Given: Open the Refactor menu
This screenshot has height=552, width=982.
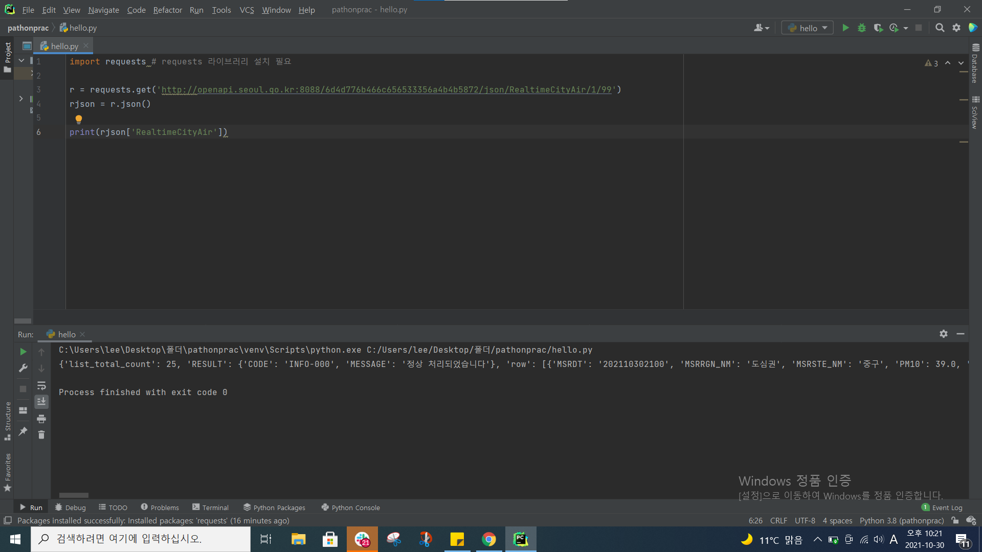Looking at the screenshot, I should tap(167, 10).
